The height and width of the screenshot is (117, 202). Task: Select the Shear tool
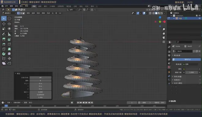point(4,63)
